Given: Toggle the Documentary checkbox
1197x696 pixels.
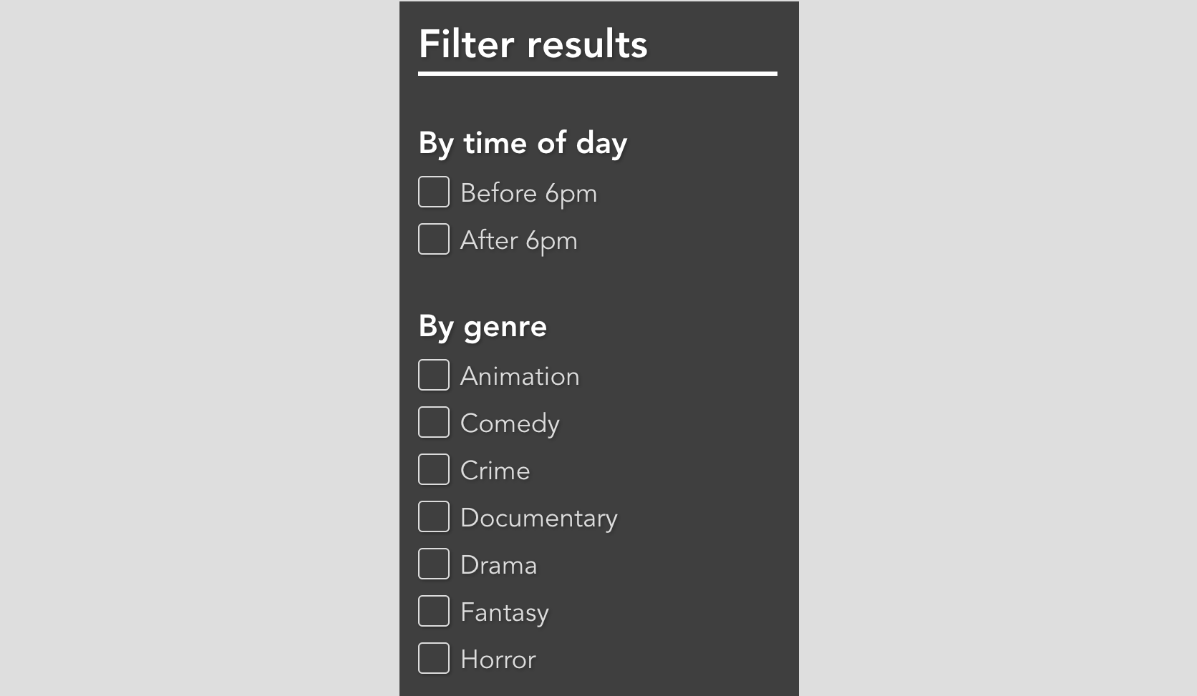Looking at the screenshot, I should tap(434, 516).
